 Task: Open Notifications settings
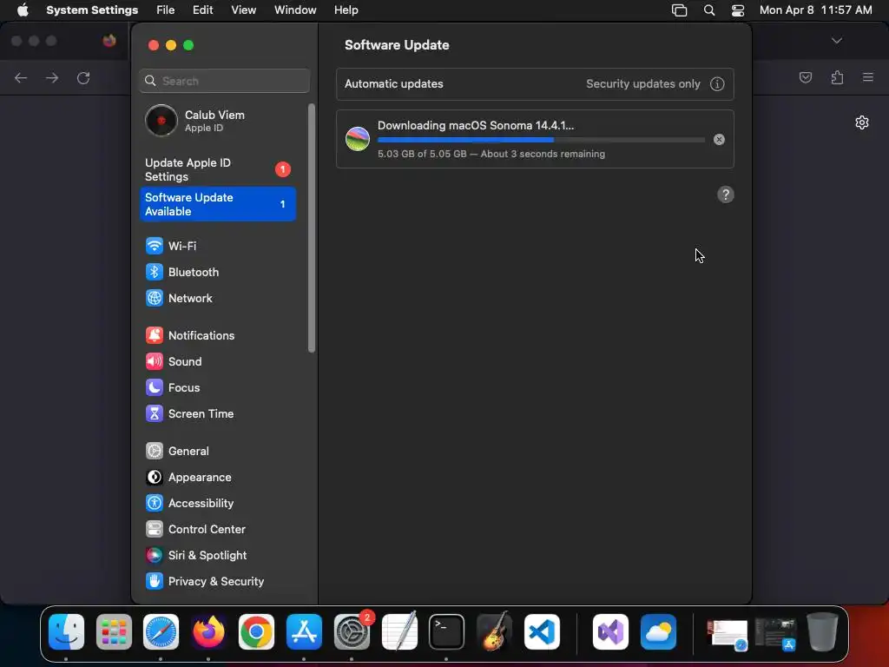click(218, 336)
